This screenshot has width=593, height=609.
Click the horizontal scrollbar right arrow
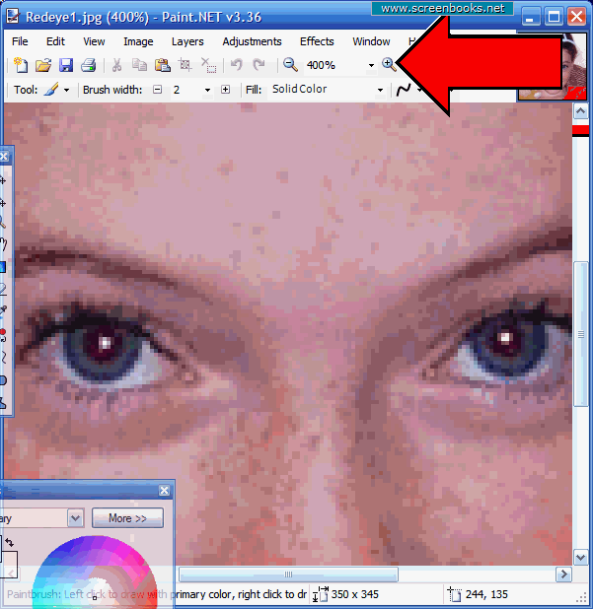(563, 575)
